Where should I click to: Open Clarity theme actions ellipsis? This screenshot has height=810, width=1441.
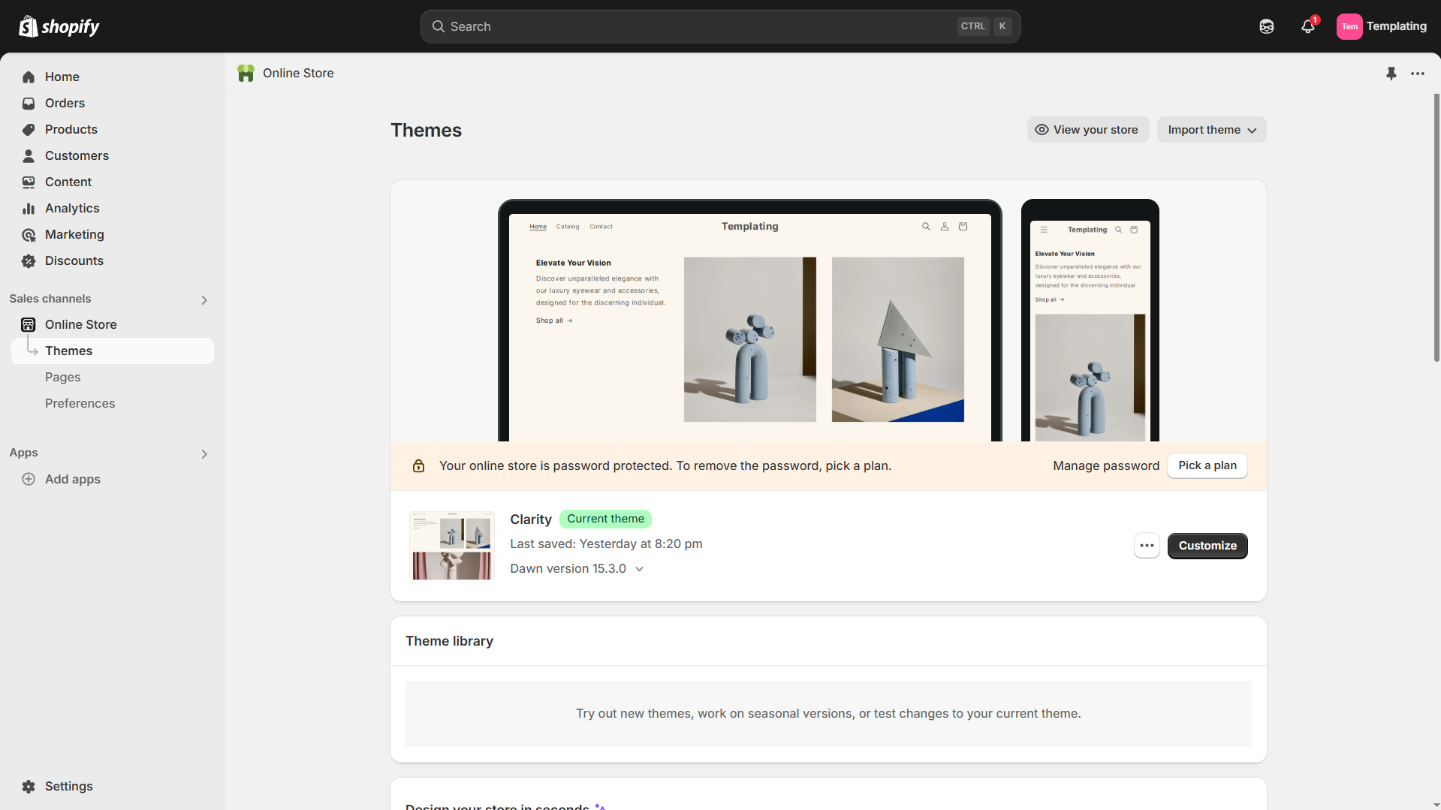pyautogui.click(x=1147, y=546)
